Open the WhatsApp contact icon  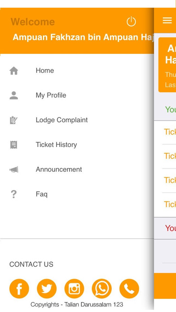[101, 289]
